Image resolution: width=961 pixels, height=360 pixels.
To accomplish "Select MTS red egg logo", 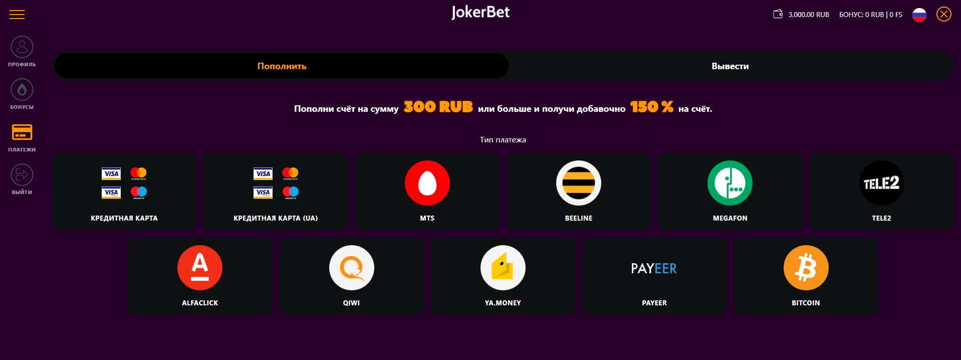I will [x=427, y=184].
